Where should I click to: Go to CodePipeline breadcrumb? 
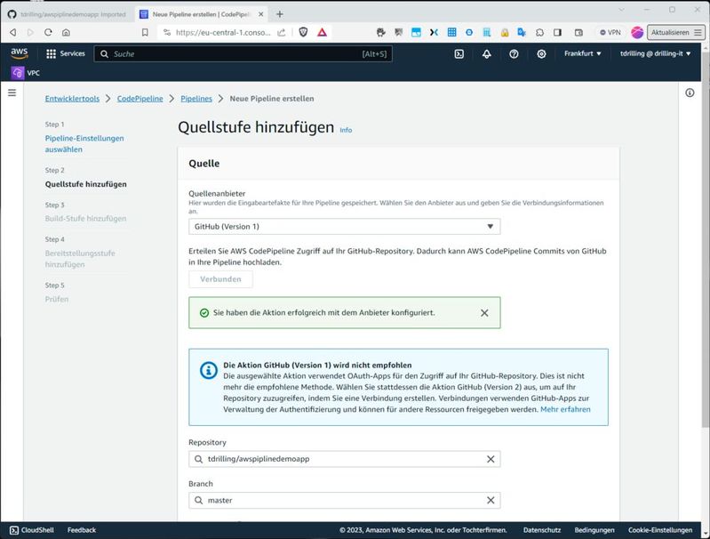(x=140, y=99)
